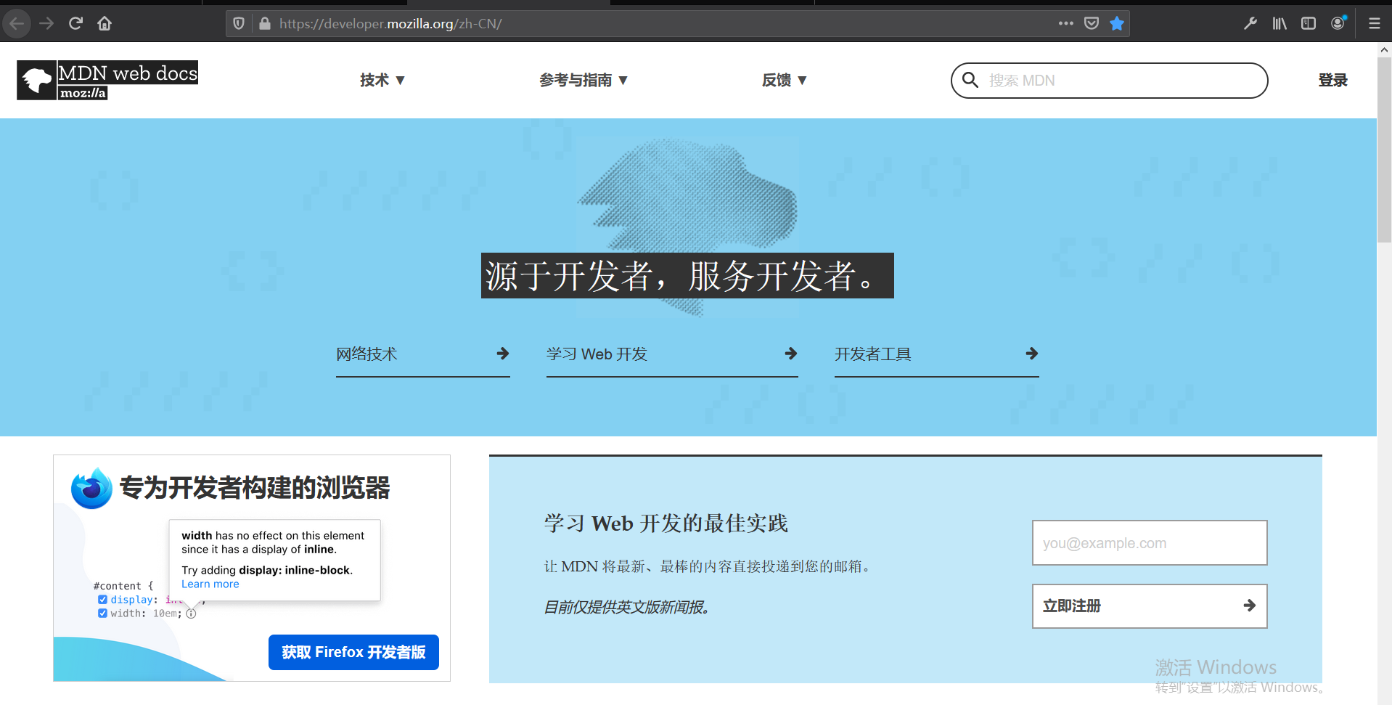Image resolution: width=1392 pixels, height=705 pixels.
Task: Click the 专为开发者构建的浏览器 heading
Action: coord(255,487)
